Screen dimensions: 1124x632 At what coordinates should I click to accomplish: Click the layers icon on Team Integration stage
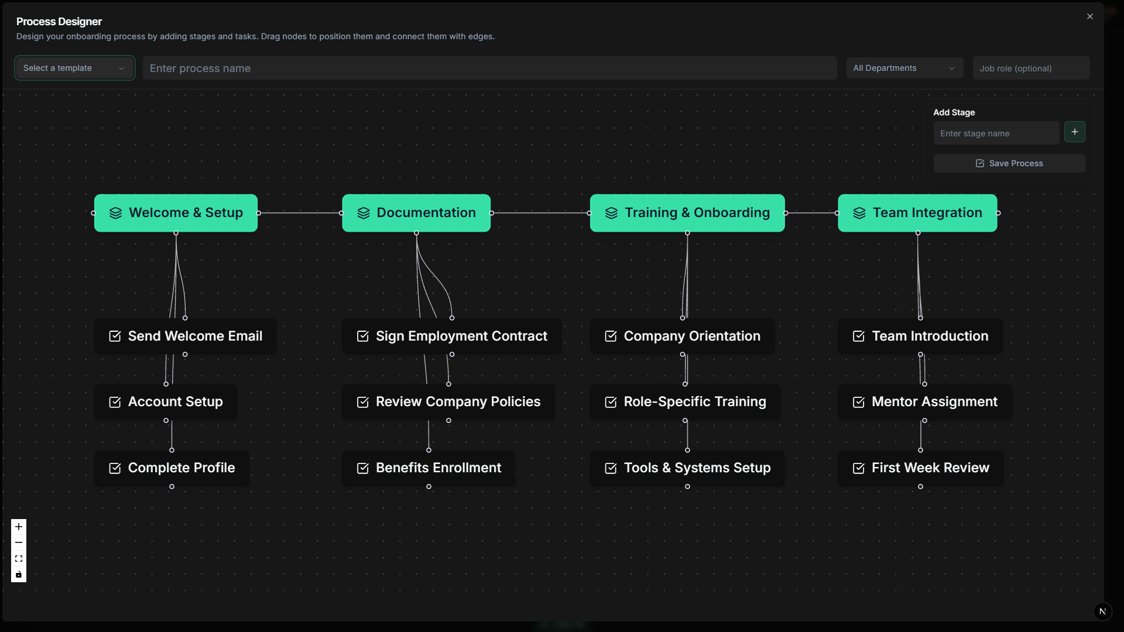[x=859, y=213]
